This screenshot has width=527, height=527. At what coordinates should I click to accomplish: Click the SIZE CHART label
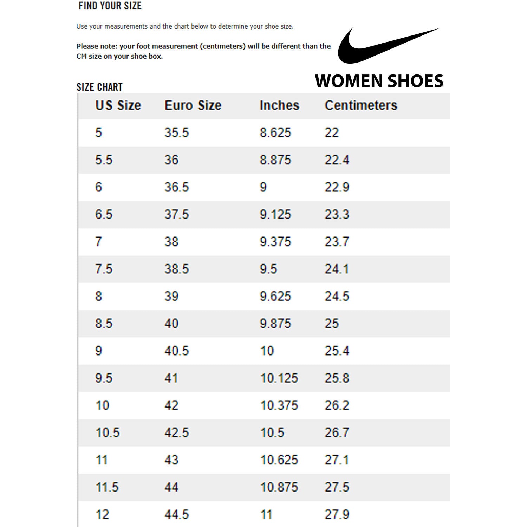100,87
